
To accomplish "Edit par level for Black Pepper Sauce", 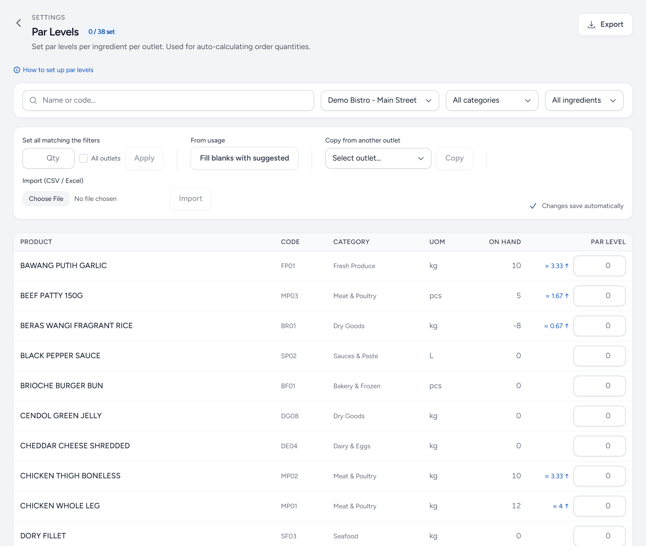I will click(599, 356).
